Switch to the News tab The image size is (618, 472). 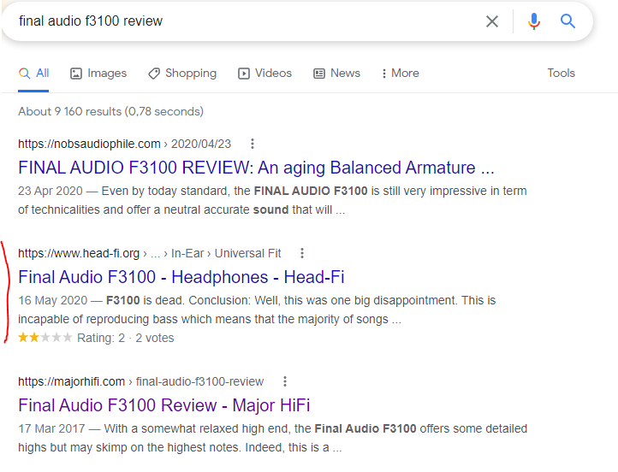tap(337, 74)
